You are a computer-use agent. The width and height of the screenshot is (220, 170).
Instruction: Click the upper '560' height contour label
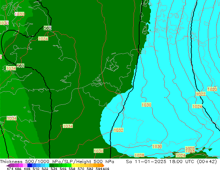click(x=48, y=28)
